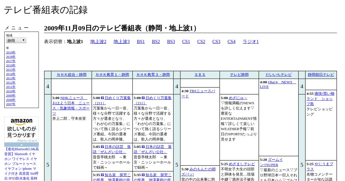Open the Bluetooth イヤホン product ad link
The image size is (345, 181).
[22, 164]
